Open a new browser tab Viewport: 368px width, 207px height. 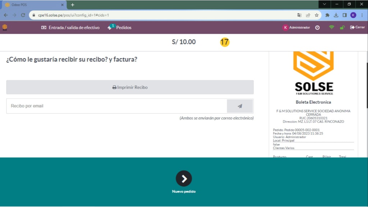tap(72, 5)
